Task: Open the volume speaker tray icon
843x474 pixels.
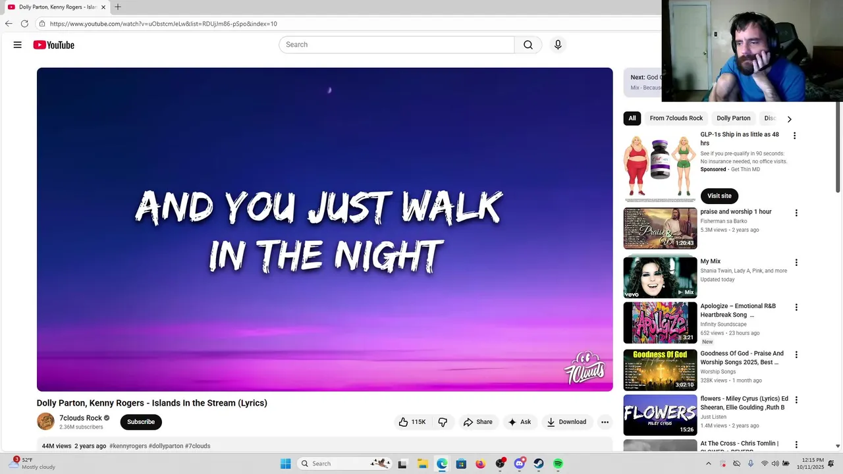Action: pyautogui.click(x=776, y=463)
